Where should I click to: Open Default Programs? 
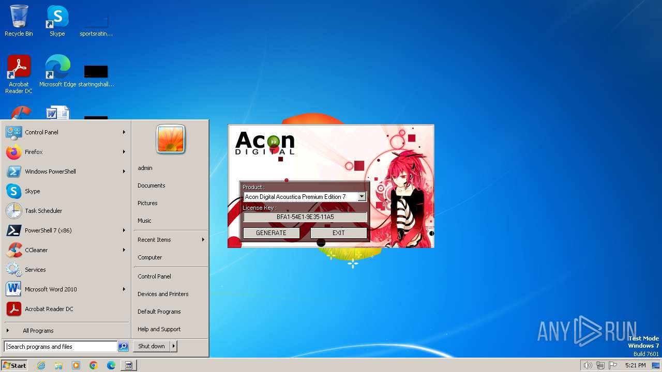(x=171, y=312)
